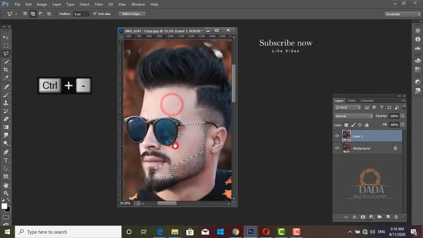The width and height of the screenshot is (423, 238).
Task: Switch to the Paths tab
Action: point(352,100)
